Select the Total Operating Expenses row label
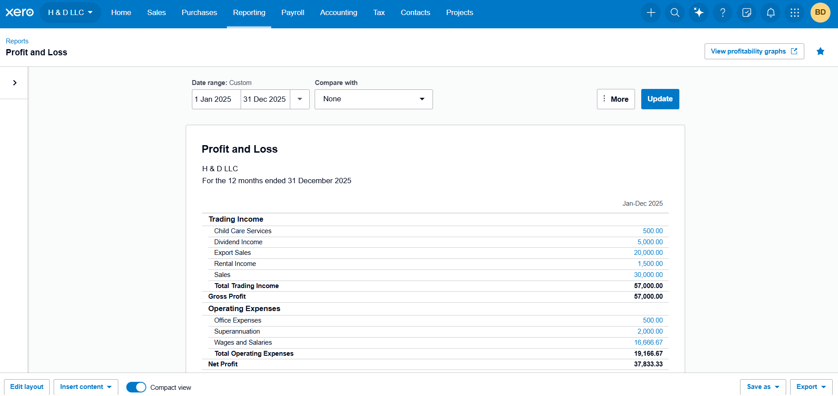838x396 pixels. (254, 354)
